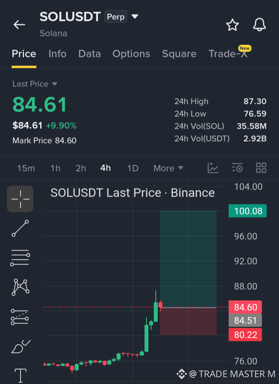Open the Trade-X tab

[x=228, y=54]
